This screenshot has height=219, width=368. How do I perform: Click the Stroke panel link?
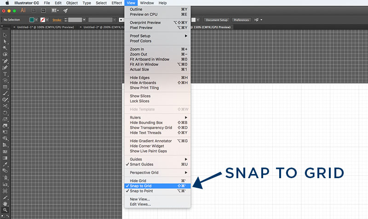pyautogui.click(x=57, y=20)
